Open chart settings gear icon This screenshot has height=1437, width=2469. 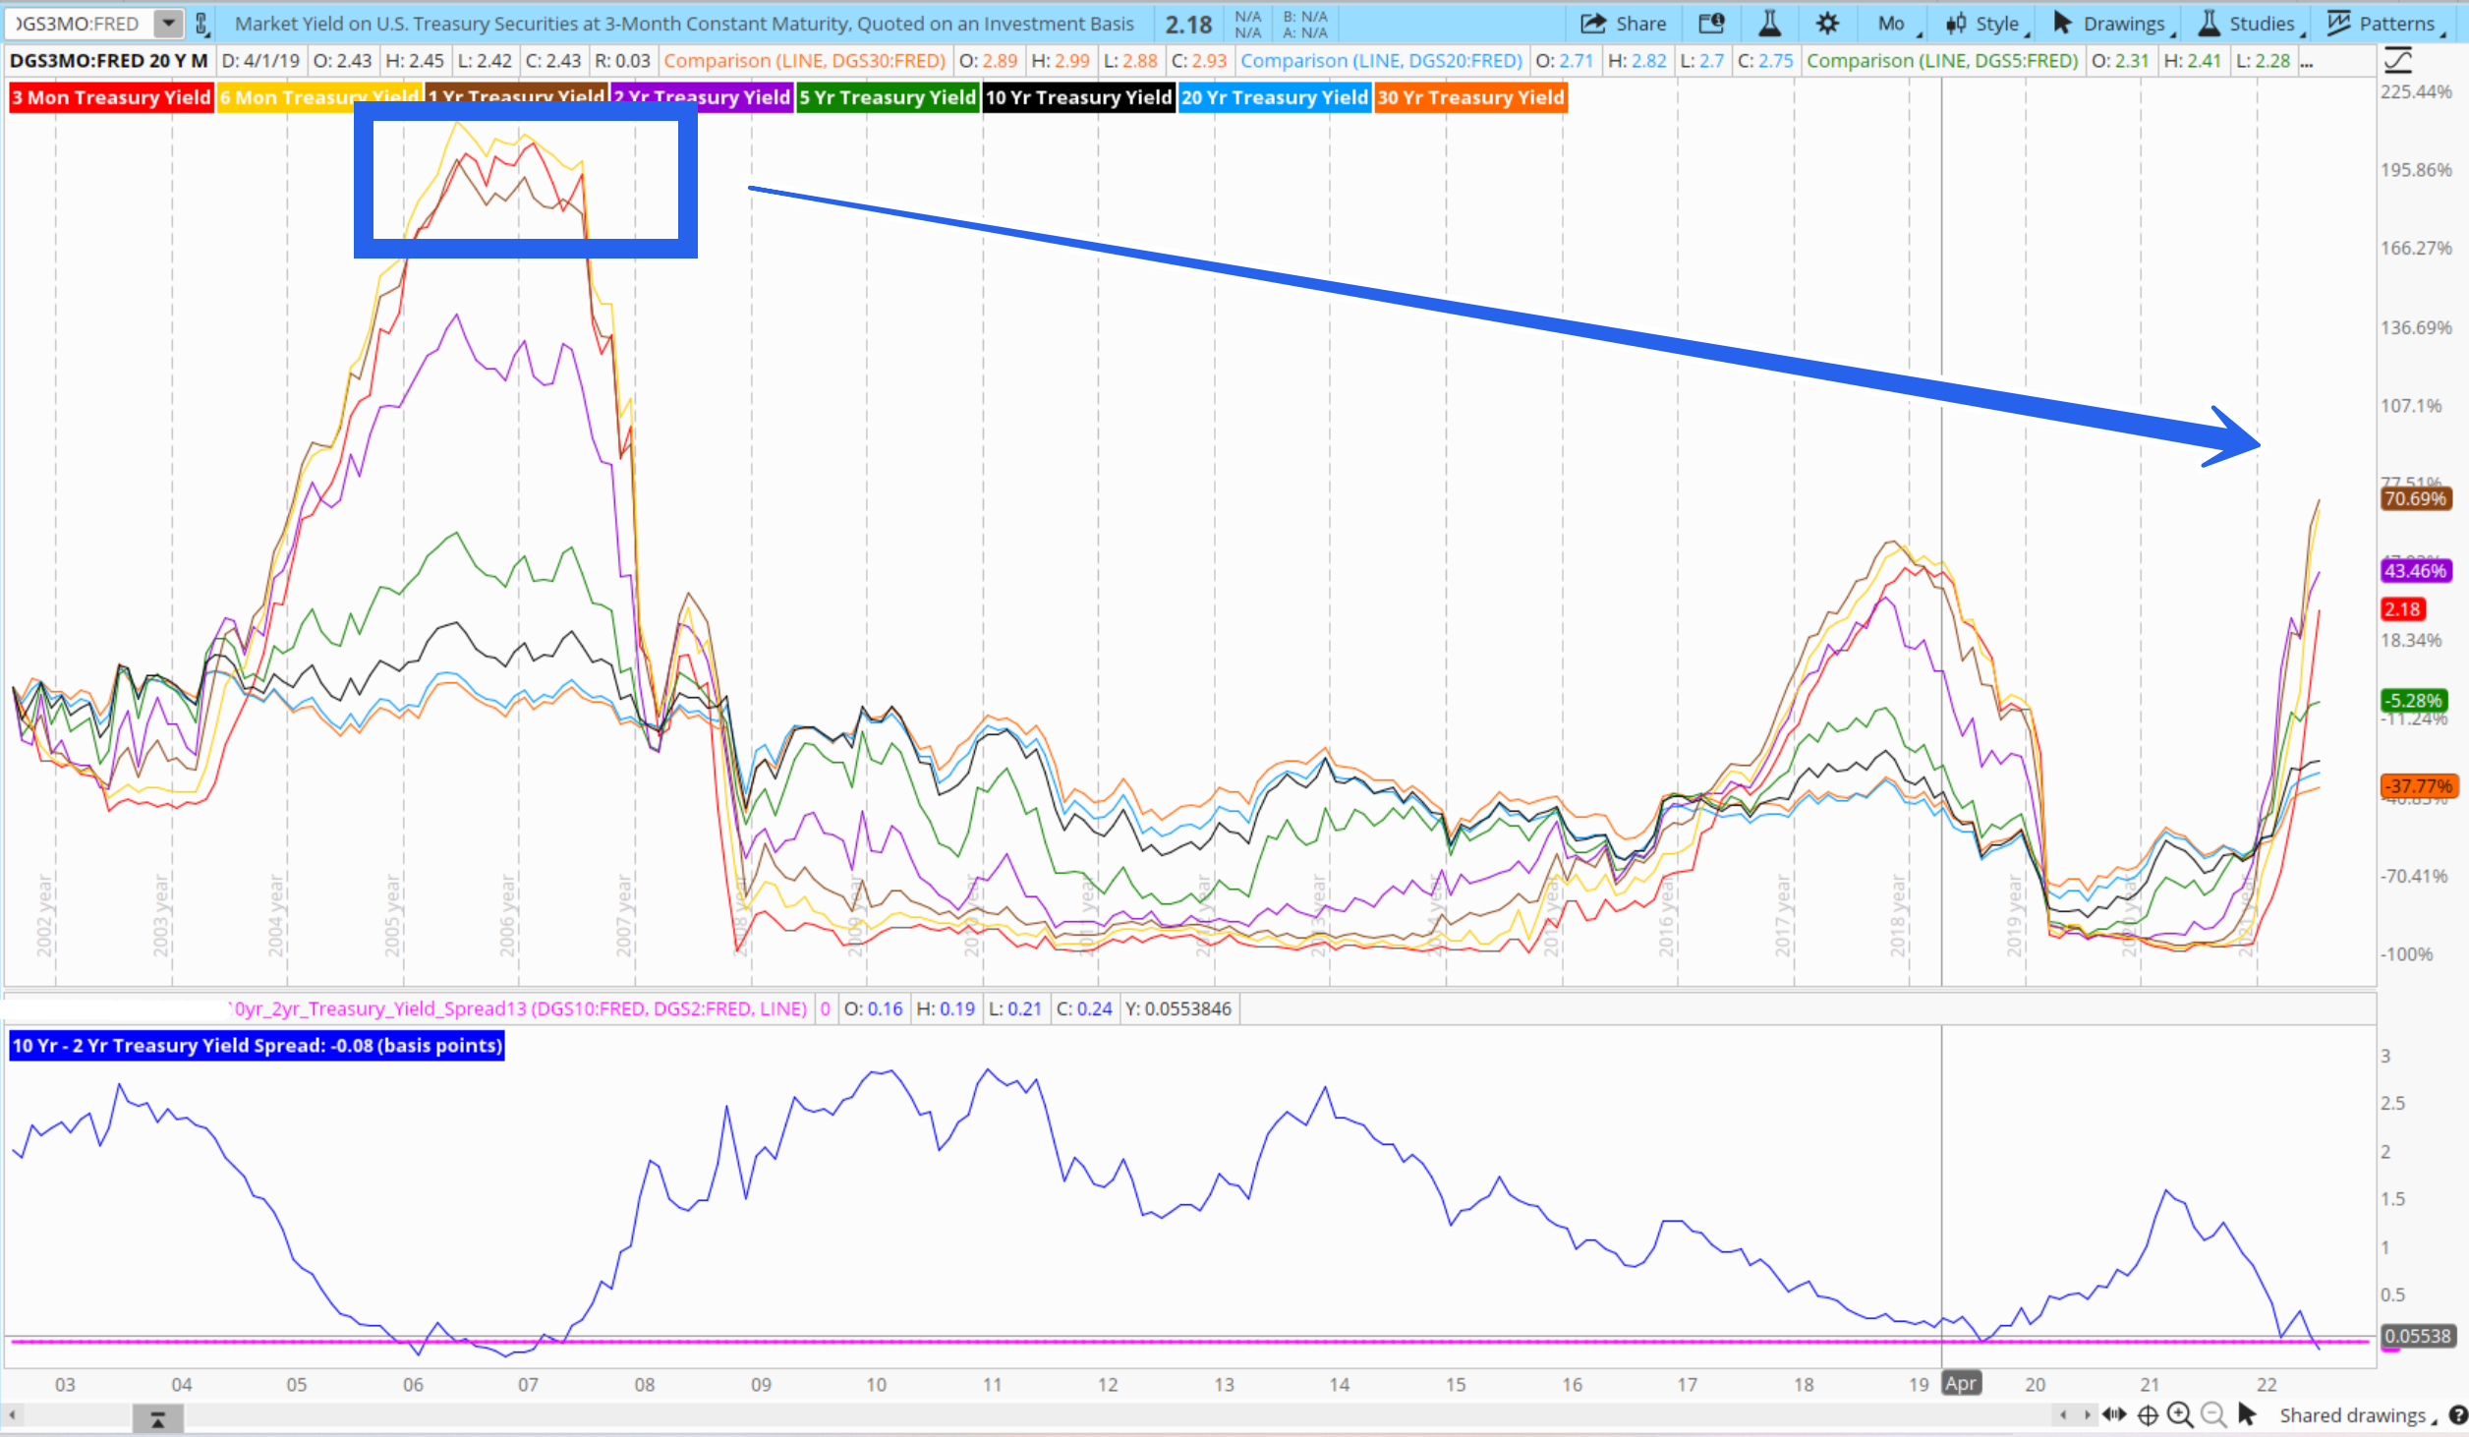click(1827, 24)
